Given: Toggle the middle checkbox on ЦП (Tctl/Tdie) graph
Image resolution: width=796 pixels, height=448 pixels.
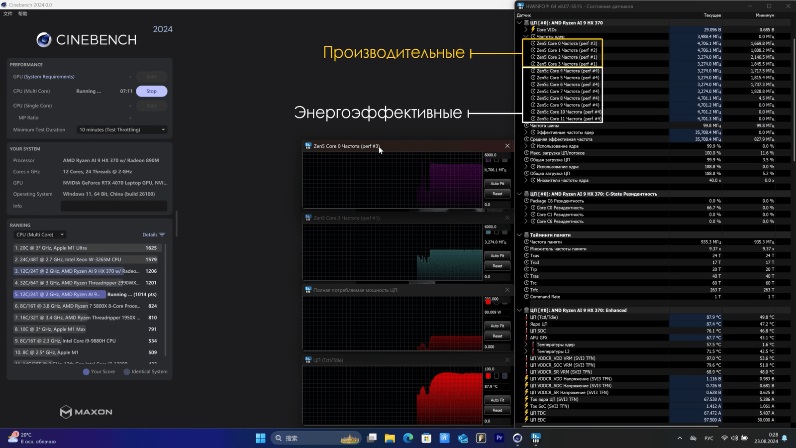Looking at the screenshot, I should (497, 376).
